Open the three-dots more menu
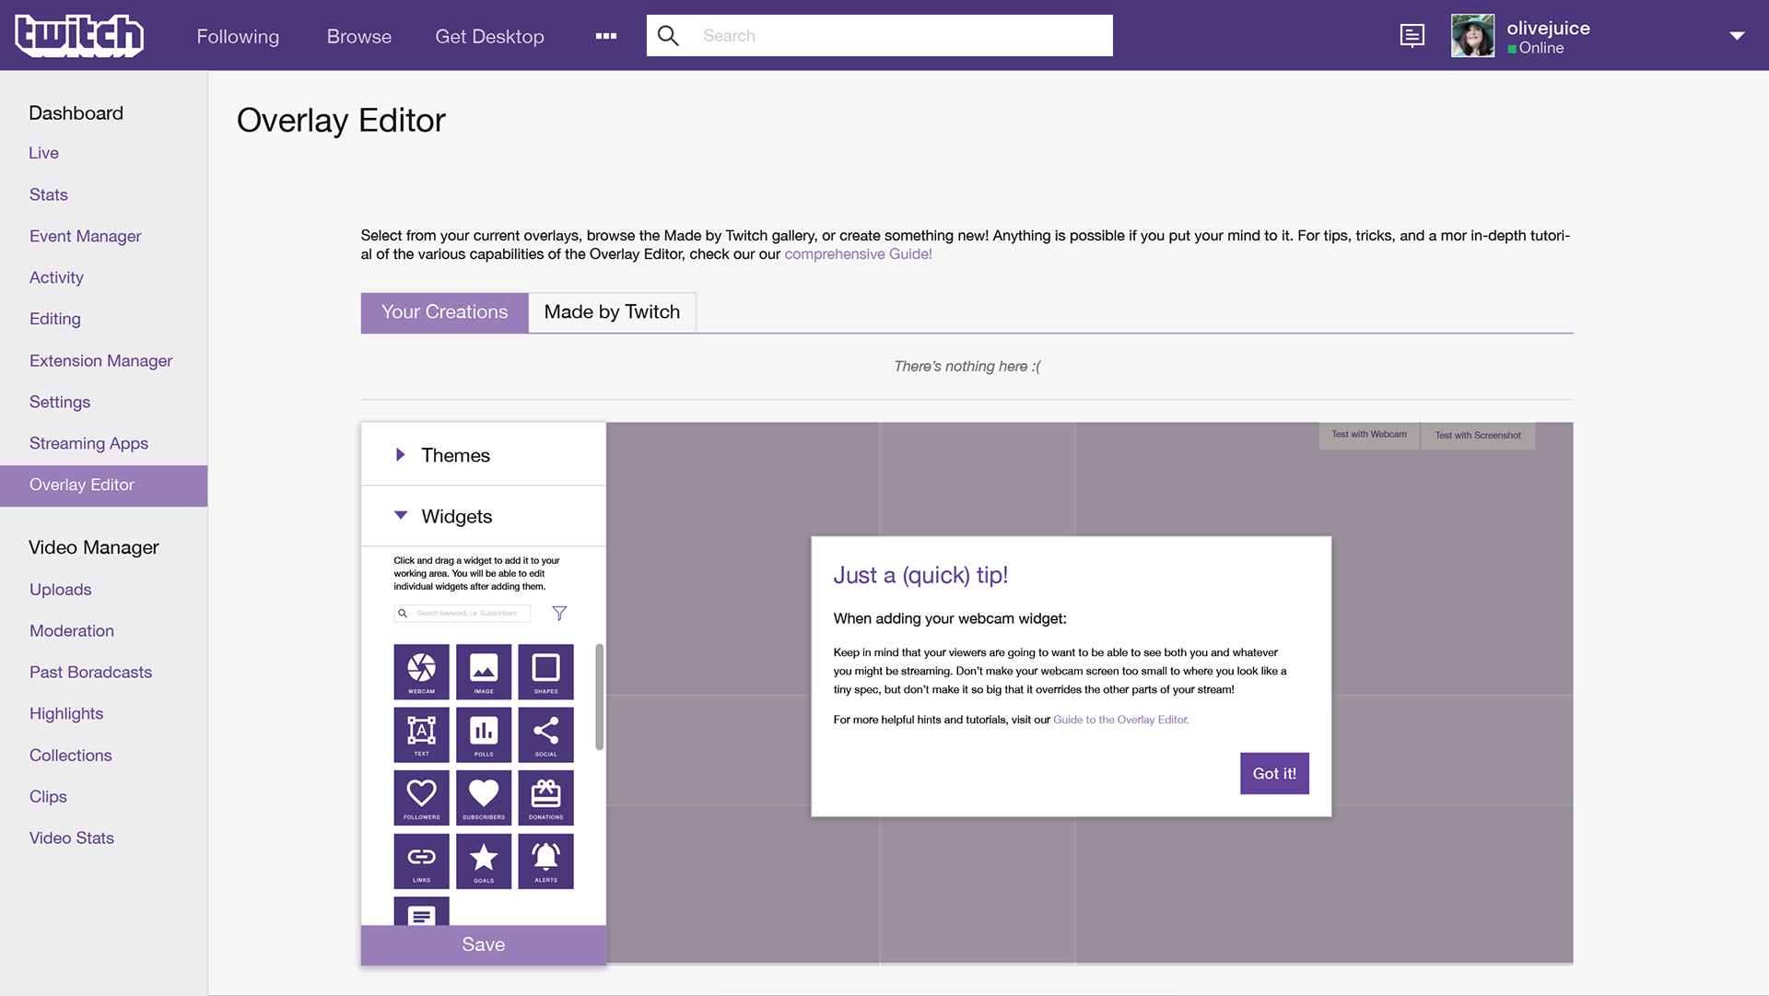Image resolution: width=1769 pixels, height=996 pixels. (606, 36)
